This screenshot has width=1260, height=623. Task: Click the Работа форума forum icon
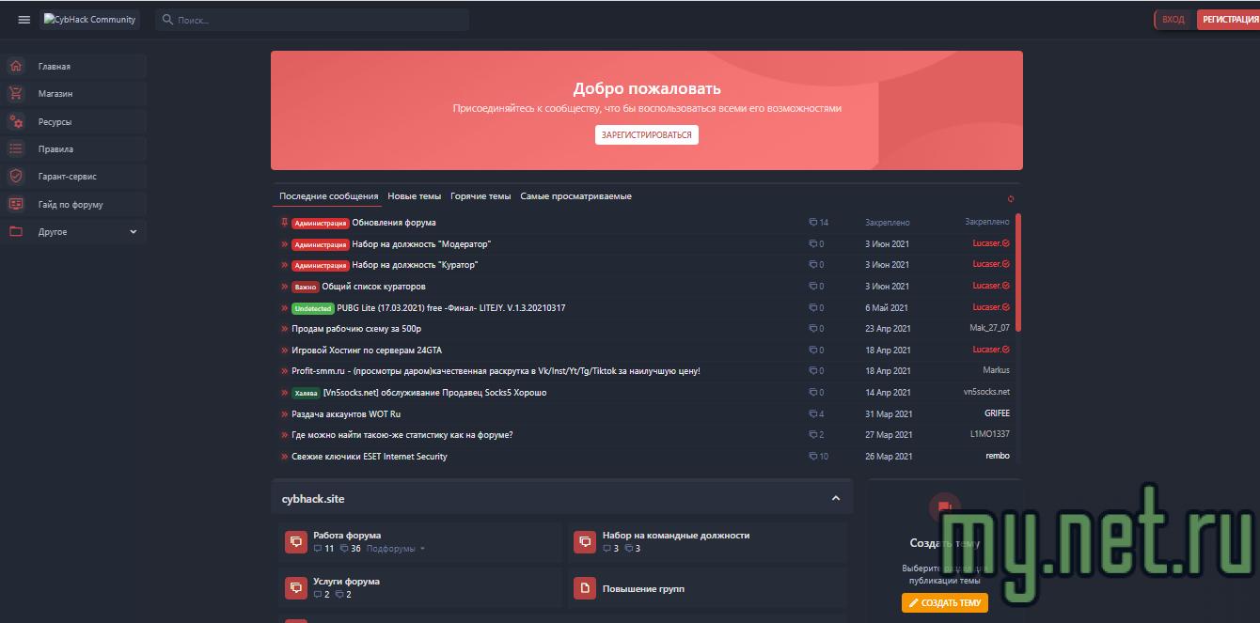click(x=296, y=542)
